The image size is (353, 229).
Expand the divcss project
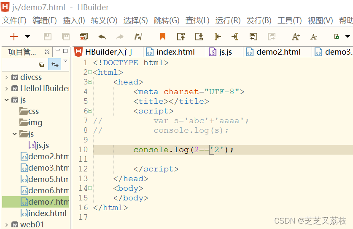(x=6, y=77)
